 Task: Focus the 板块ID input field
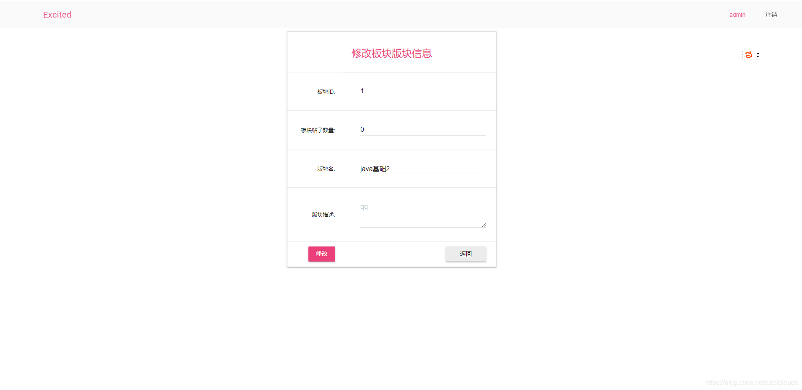423,91
